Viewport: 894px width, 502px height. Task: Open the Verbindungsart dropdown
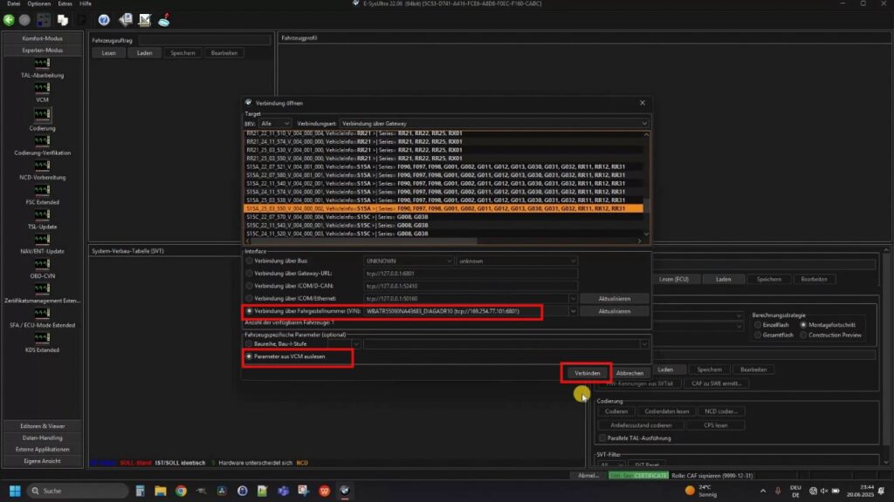pyautogui.click(x=643, y=122)
